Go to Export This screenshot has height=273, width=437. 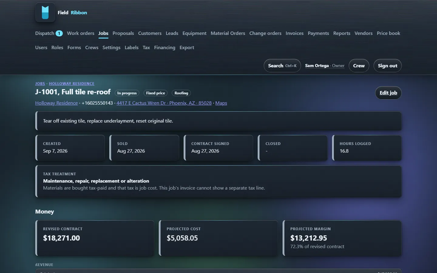(x=187, y=48)
